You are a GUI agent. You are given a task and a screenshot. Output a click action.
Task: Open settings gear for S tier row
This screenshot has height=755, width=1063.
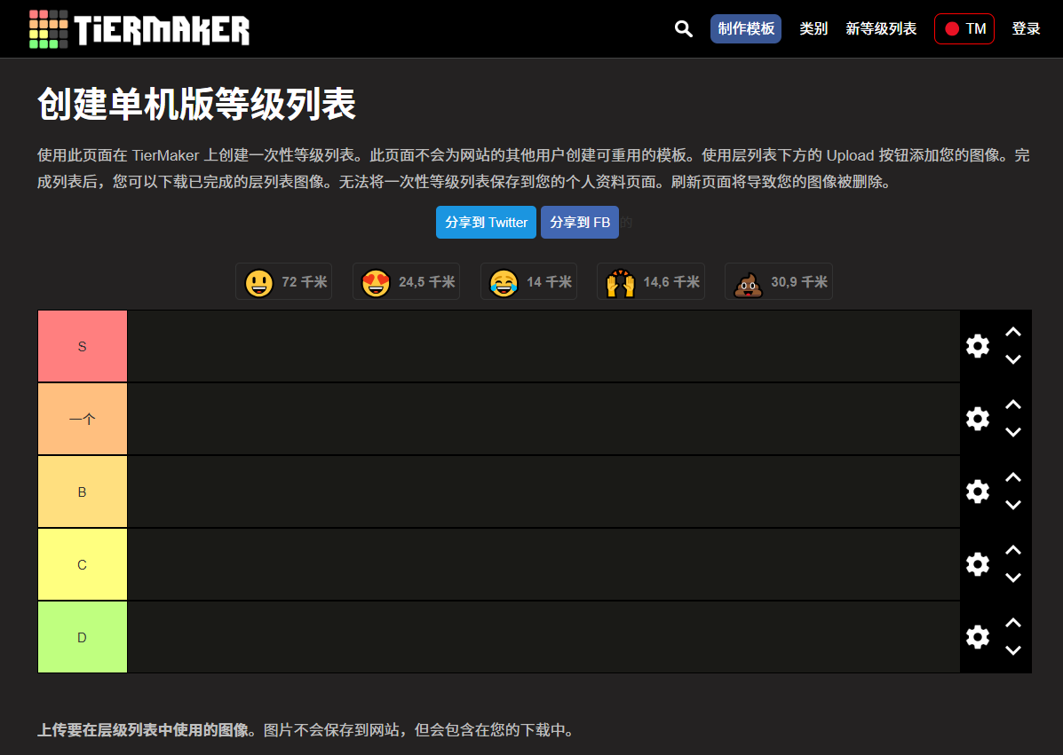point(977,346)
